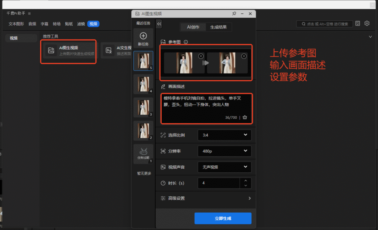
Task: Click the feedback icon left of the gear
Action: [x=357, y=23]
